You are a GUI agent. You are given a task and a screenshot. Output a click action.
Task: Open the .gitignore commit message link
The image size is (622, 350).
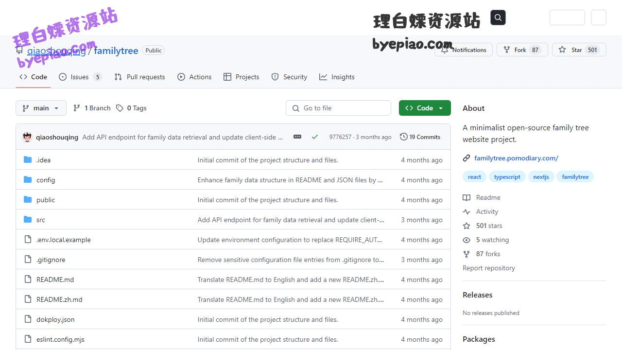click(x=291, y=260)
